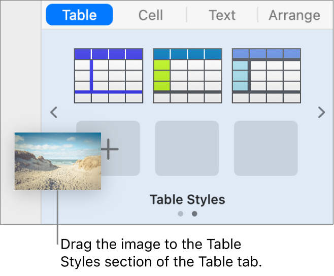Go to first page of table styles dot
The image size is (334, 276).
pos(181,214)
